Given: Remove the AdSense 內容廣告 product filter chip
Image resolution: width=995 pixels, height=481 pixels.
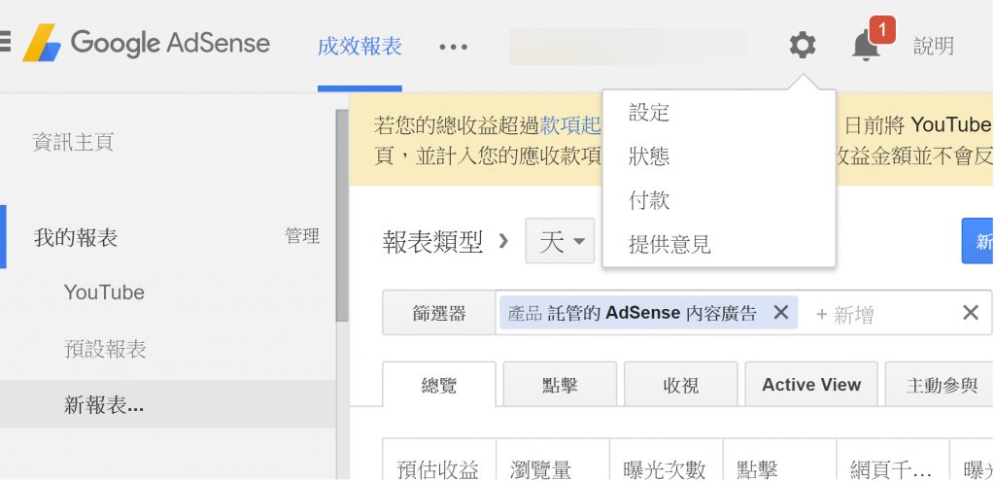Looking at the screenshot, I should click(x=781, y=312).
